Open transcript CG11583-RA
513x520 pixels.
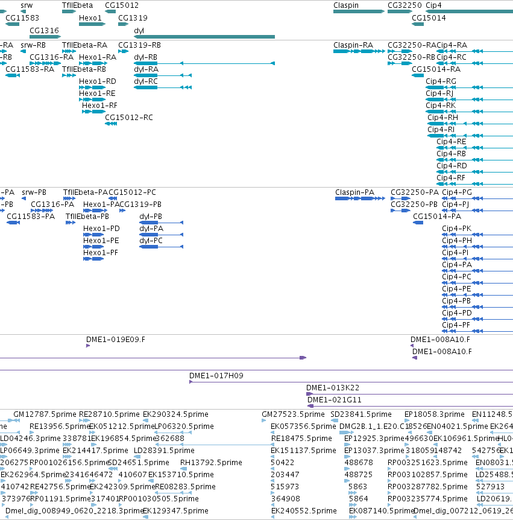tap(30, 69)
